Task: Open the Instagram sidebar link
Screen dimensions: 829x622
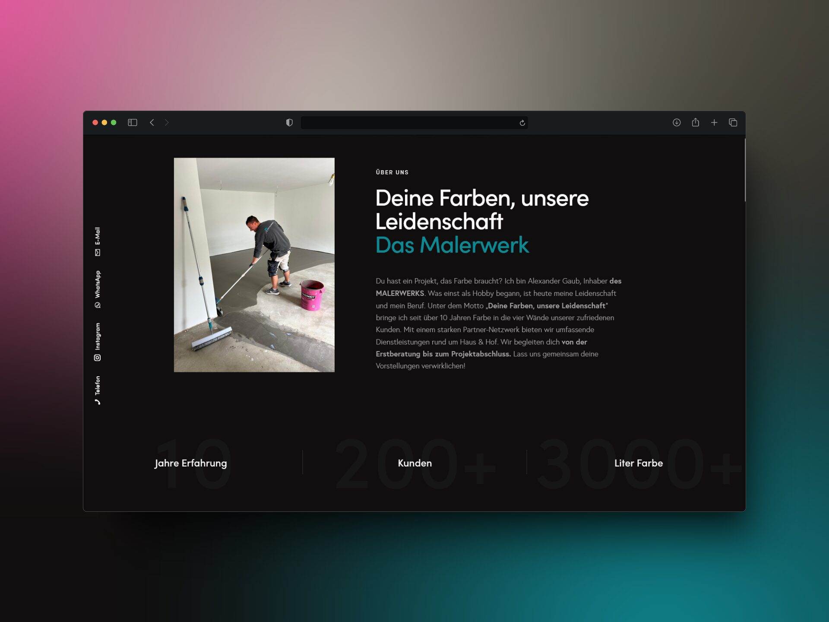Action: [x=98, y=341]
